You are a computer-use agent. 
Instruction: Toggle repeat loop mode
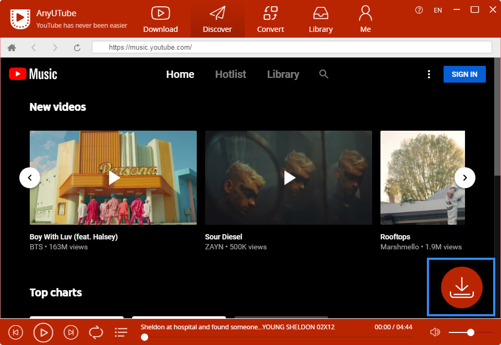click(x=96, y=332)
